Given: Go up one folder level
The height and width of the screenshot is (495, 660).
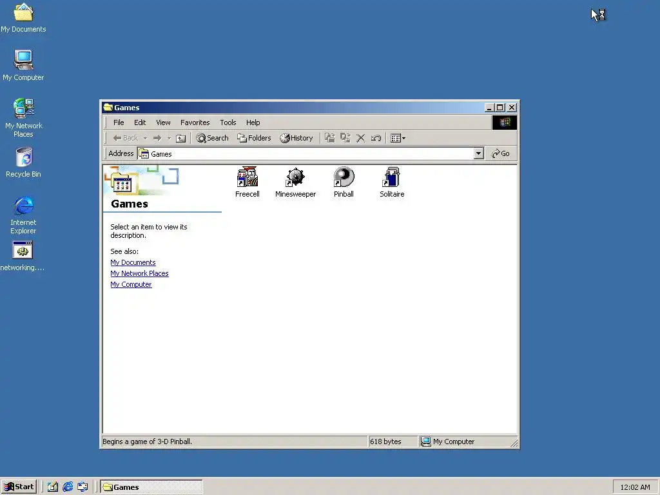Looking at the screenshot, I should coord(180,138).
